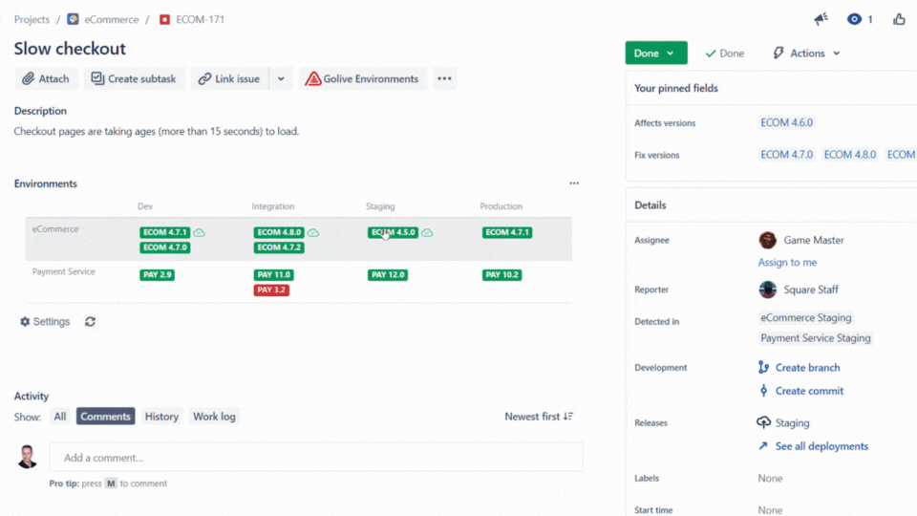The height and width of the screenshot is (516, 917).
Task: Toggle the Newest first sort order
Action: click(539, 417)
